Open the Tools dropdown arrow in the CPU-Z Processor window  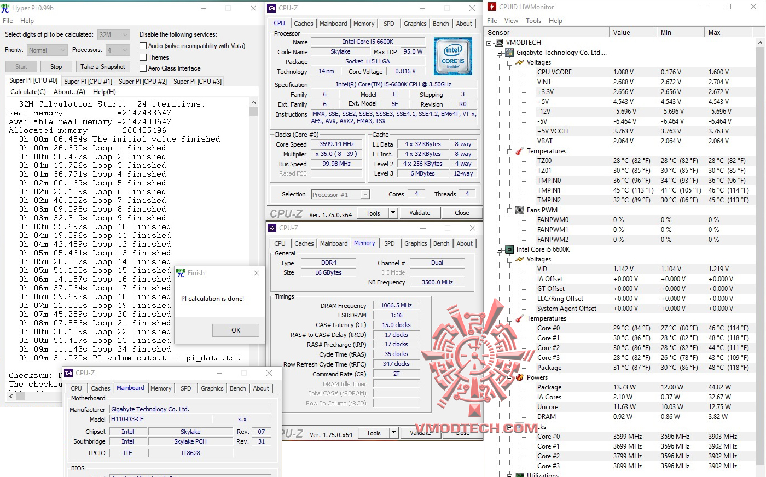[393, 213]
